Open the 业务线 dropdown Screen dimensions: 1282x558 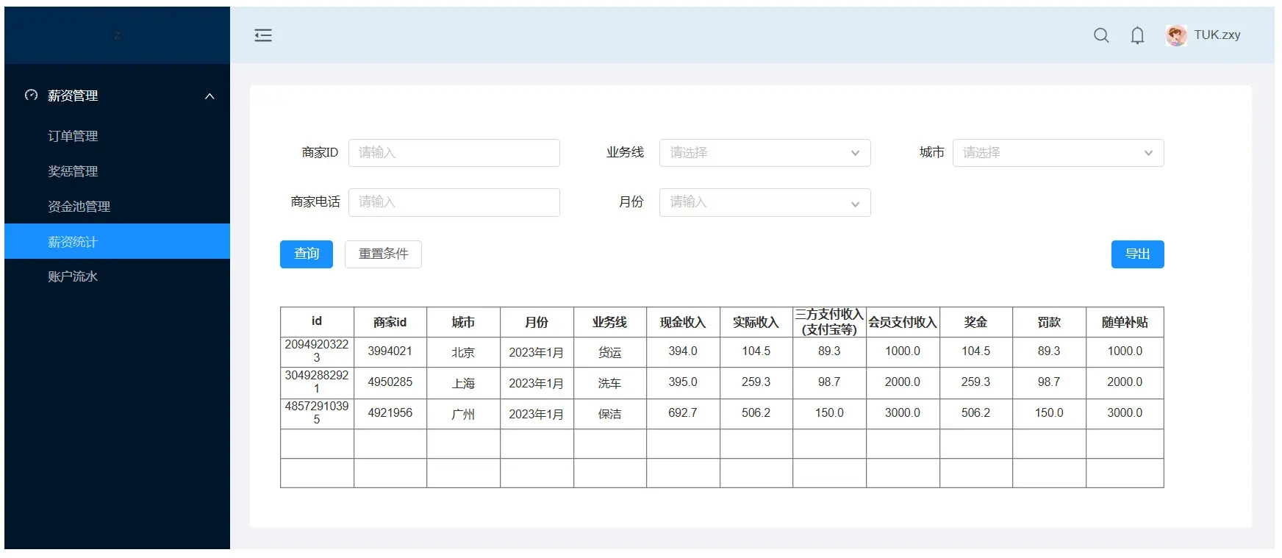pyautogui.click(x=764, y=153)
